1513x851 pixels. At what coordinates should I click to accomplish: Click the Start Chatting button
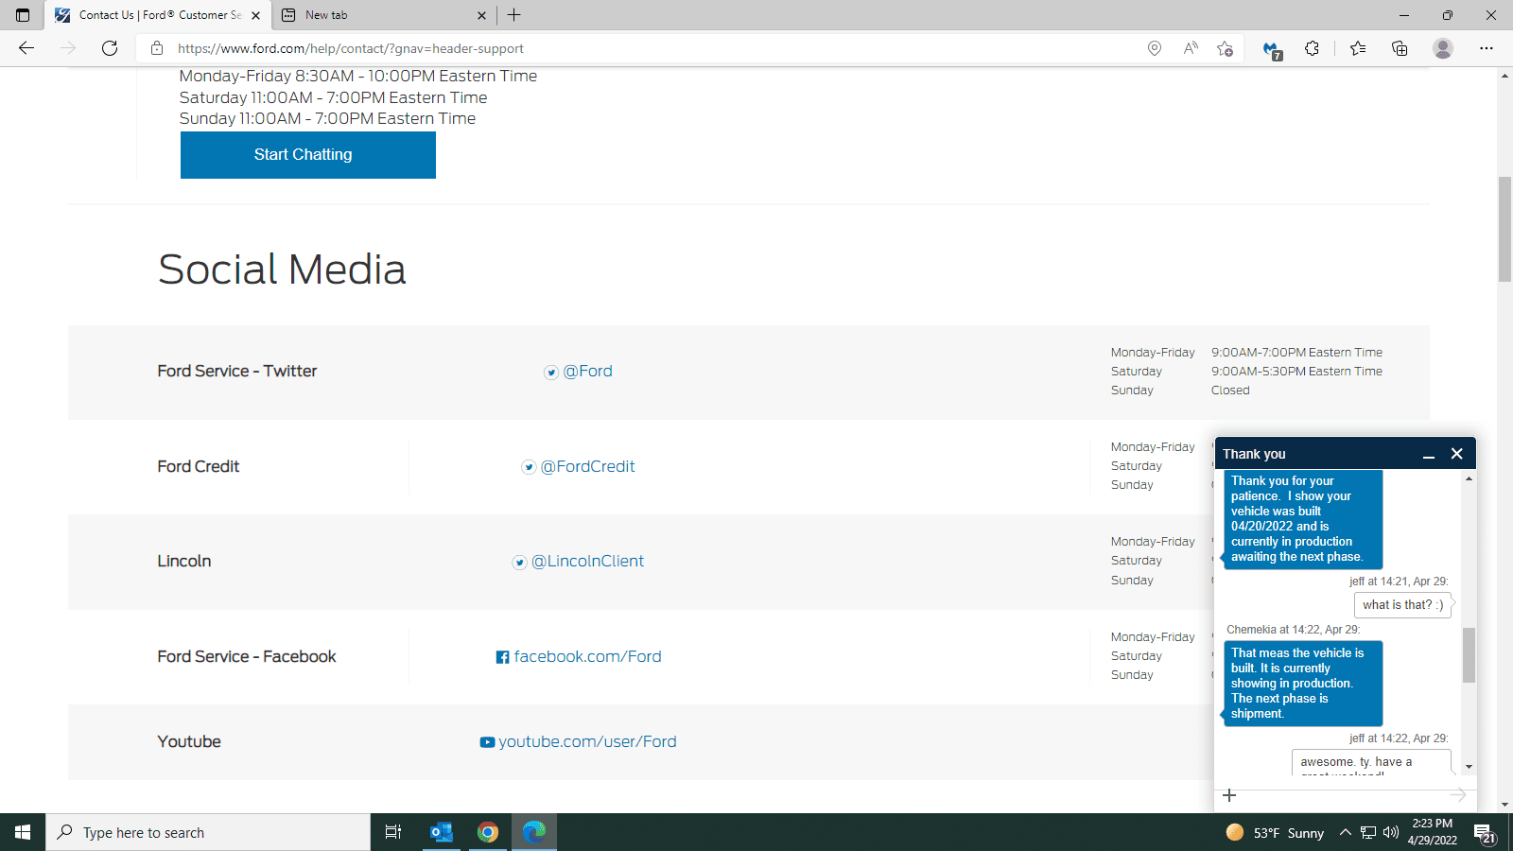coord(308,155)
